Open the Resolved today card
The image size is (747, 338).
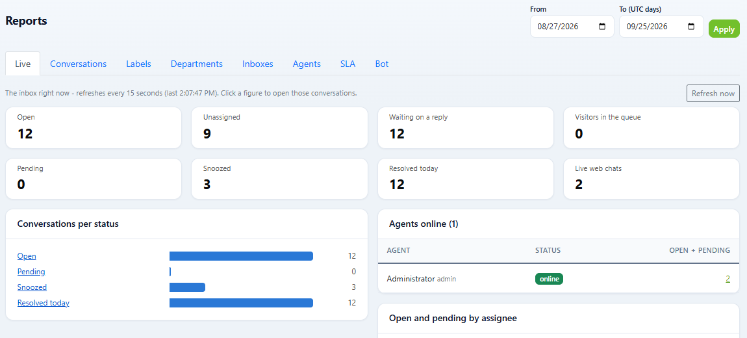coord(466,179)
